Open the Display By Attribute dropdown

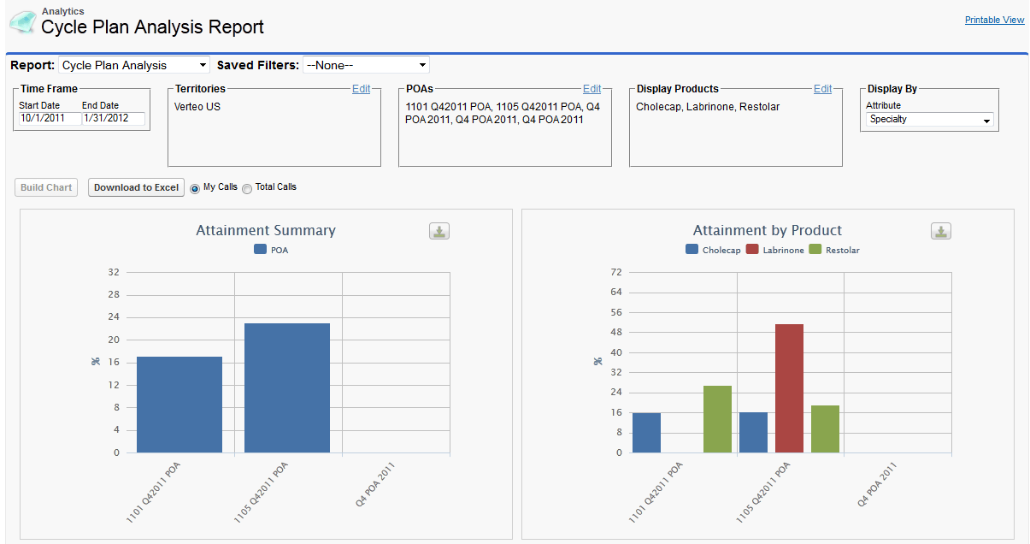pos(928,120)
